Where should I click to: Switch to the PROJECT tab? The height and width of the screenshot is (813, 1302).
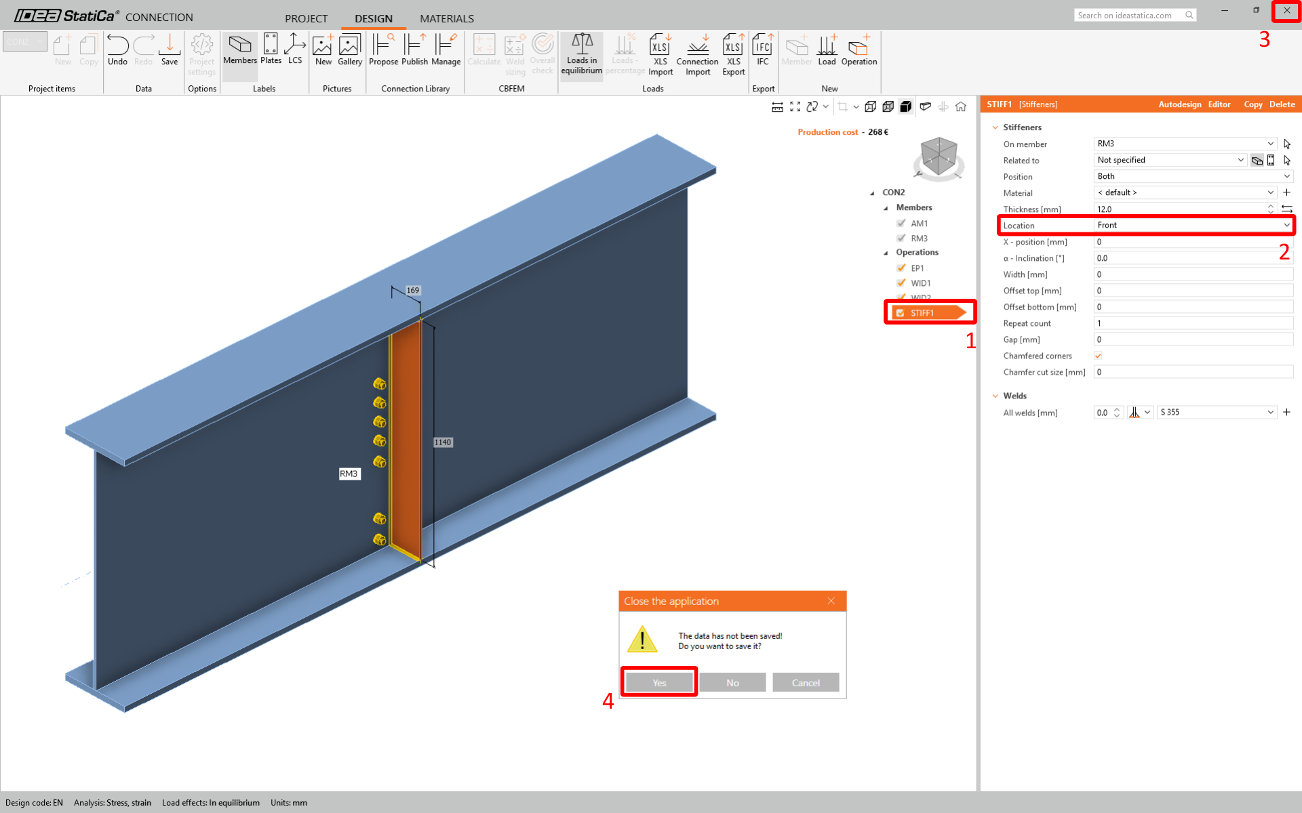(306, 18)
